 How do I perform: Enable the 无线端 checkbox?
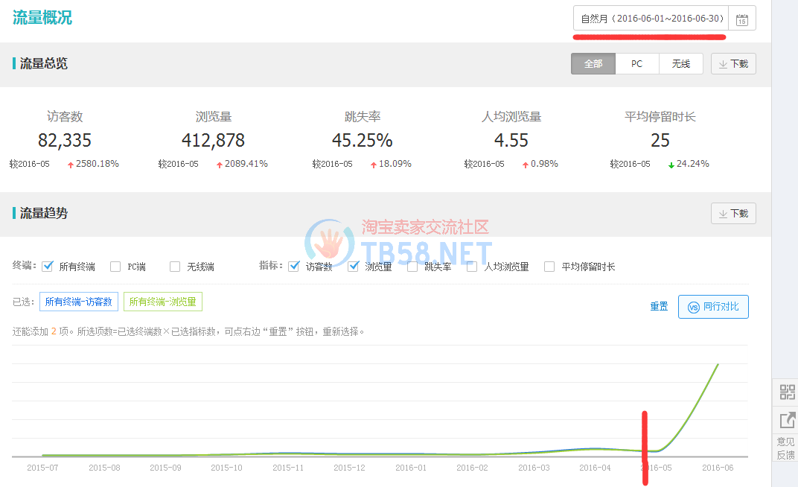pos(175,267)
